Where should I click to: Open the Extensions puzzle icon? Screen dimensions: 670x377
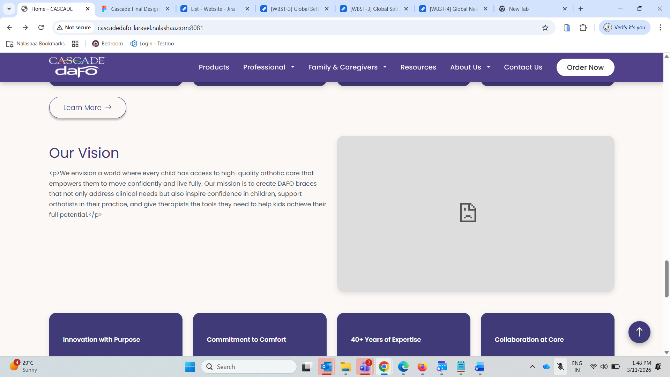[583, 28]
